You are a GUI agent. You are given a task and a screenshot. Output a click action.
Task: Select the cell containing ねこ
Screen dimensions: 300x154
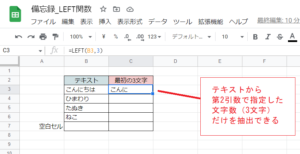pyautogui.click(x=86, y=117)
